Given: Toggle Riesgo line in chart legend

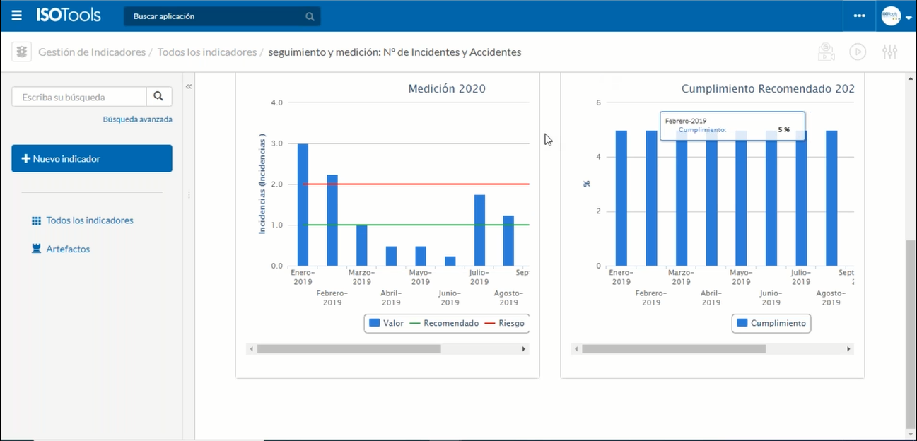Looking at the screenshot, I should (504, 323).
